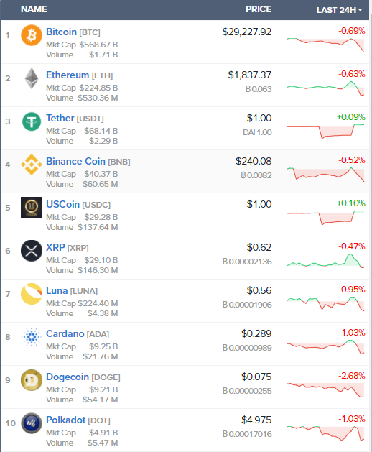
Task: Click the Luna yellow crescent logo
Action: (x=32, y=294)
